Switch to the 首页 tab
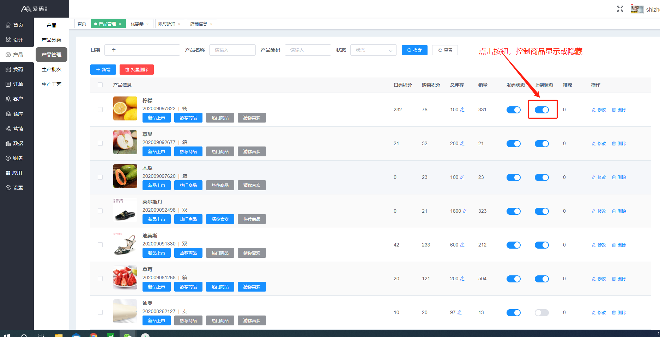The width and height of the screenshot is (660, 337). pos(82,24)
